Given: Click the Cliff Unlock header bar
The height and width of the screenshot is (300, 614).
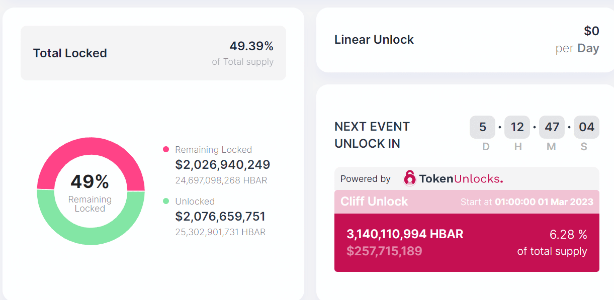Looking at the screenshot, I should [467, 202].
